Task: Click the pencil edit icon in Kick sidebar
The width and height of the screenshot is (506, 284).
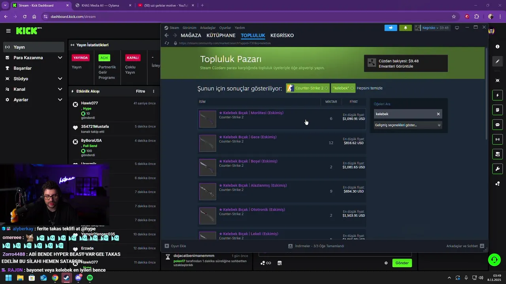Action: pos(497,61)
